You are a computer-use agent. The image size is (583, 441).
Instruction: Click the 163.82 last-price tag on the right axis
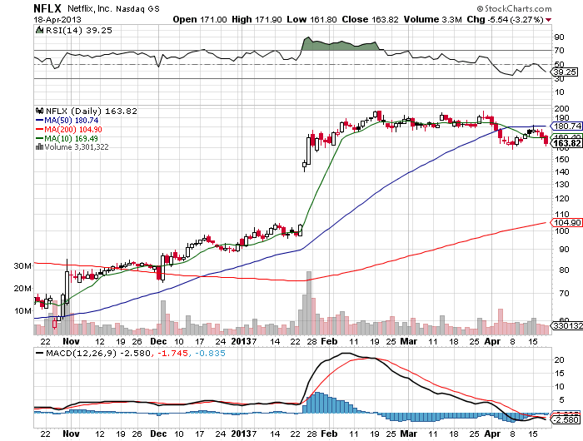coord(566,143)
